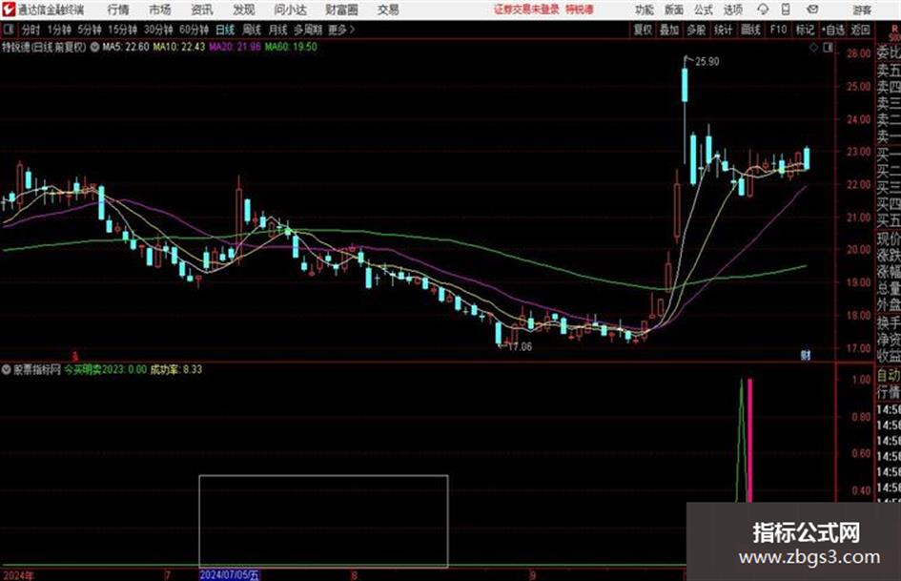The height and width of the screenshot is (581, 901).
Task: Click the 统计 statistics button
Action: point(724,30)
